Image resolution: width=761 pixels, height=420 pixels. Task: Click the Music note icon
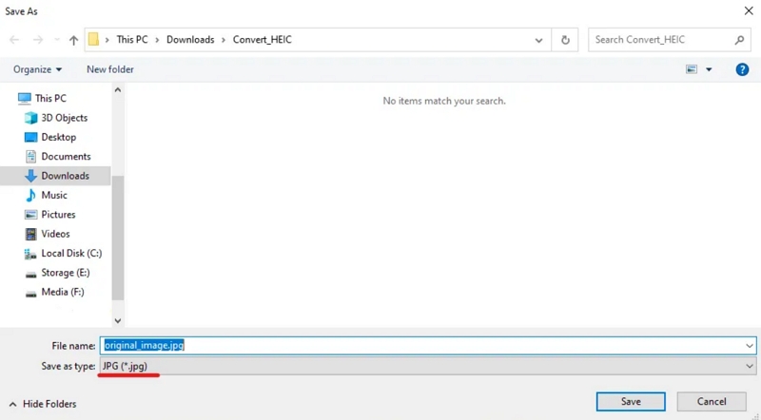30,195
